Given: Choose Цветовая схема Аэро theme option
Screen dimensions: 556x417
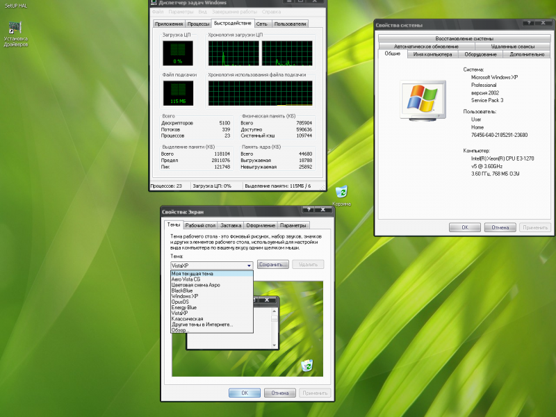Looking at the screenshot, I should click(x=212, y=285).
